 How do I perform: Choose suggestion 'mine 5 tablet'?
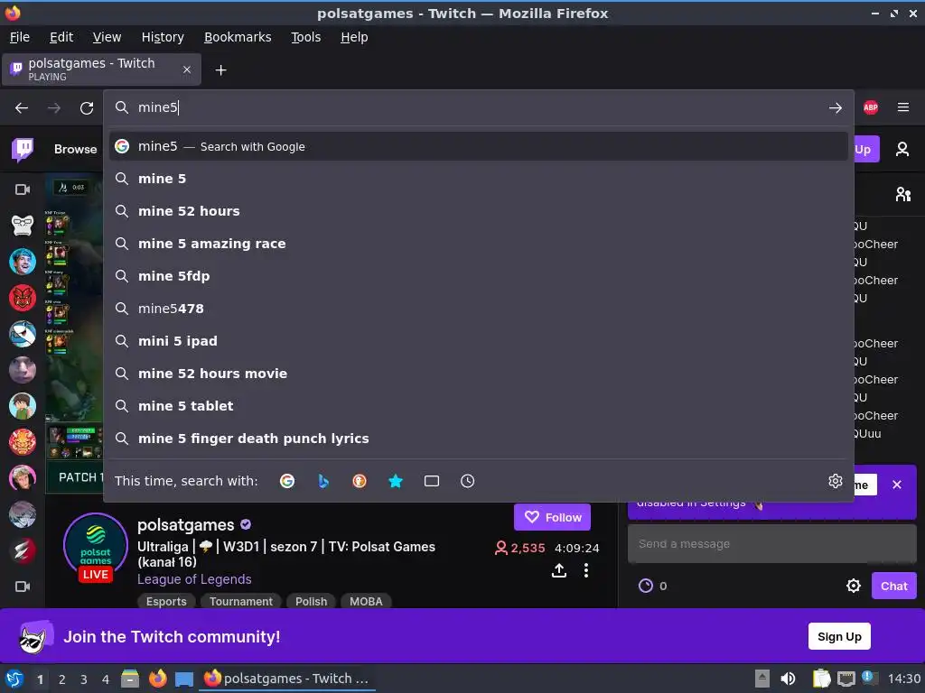(x=479, y=405)
